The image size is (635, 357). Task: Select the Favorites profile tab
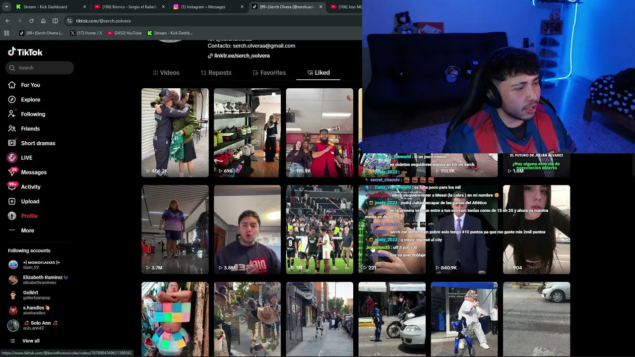[x=269, y=72]
